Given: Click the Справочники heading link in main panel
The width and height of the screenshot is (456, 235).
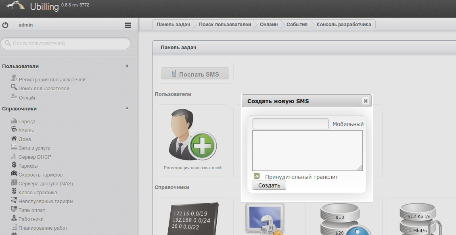Looking at the screenshot, I should (172, 187).
